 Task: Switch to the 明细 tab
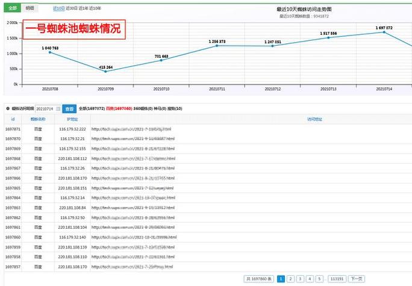click(30, 9)
